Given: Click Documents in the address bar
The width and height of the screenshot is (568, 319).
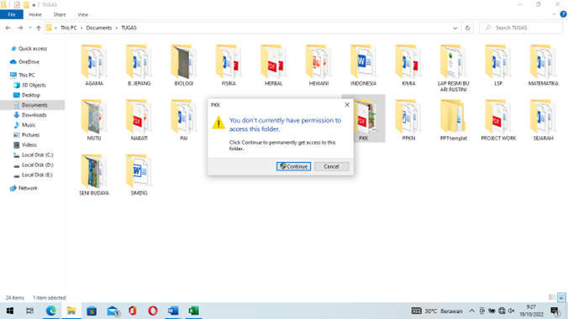Looking at the screenshot, I should click(99, 28).
